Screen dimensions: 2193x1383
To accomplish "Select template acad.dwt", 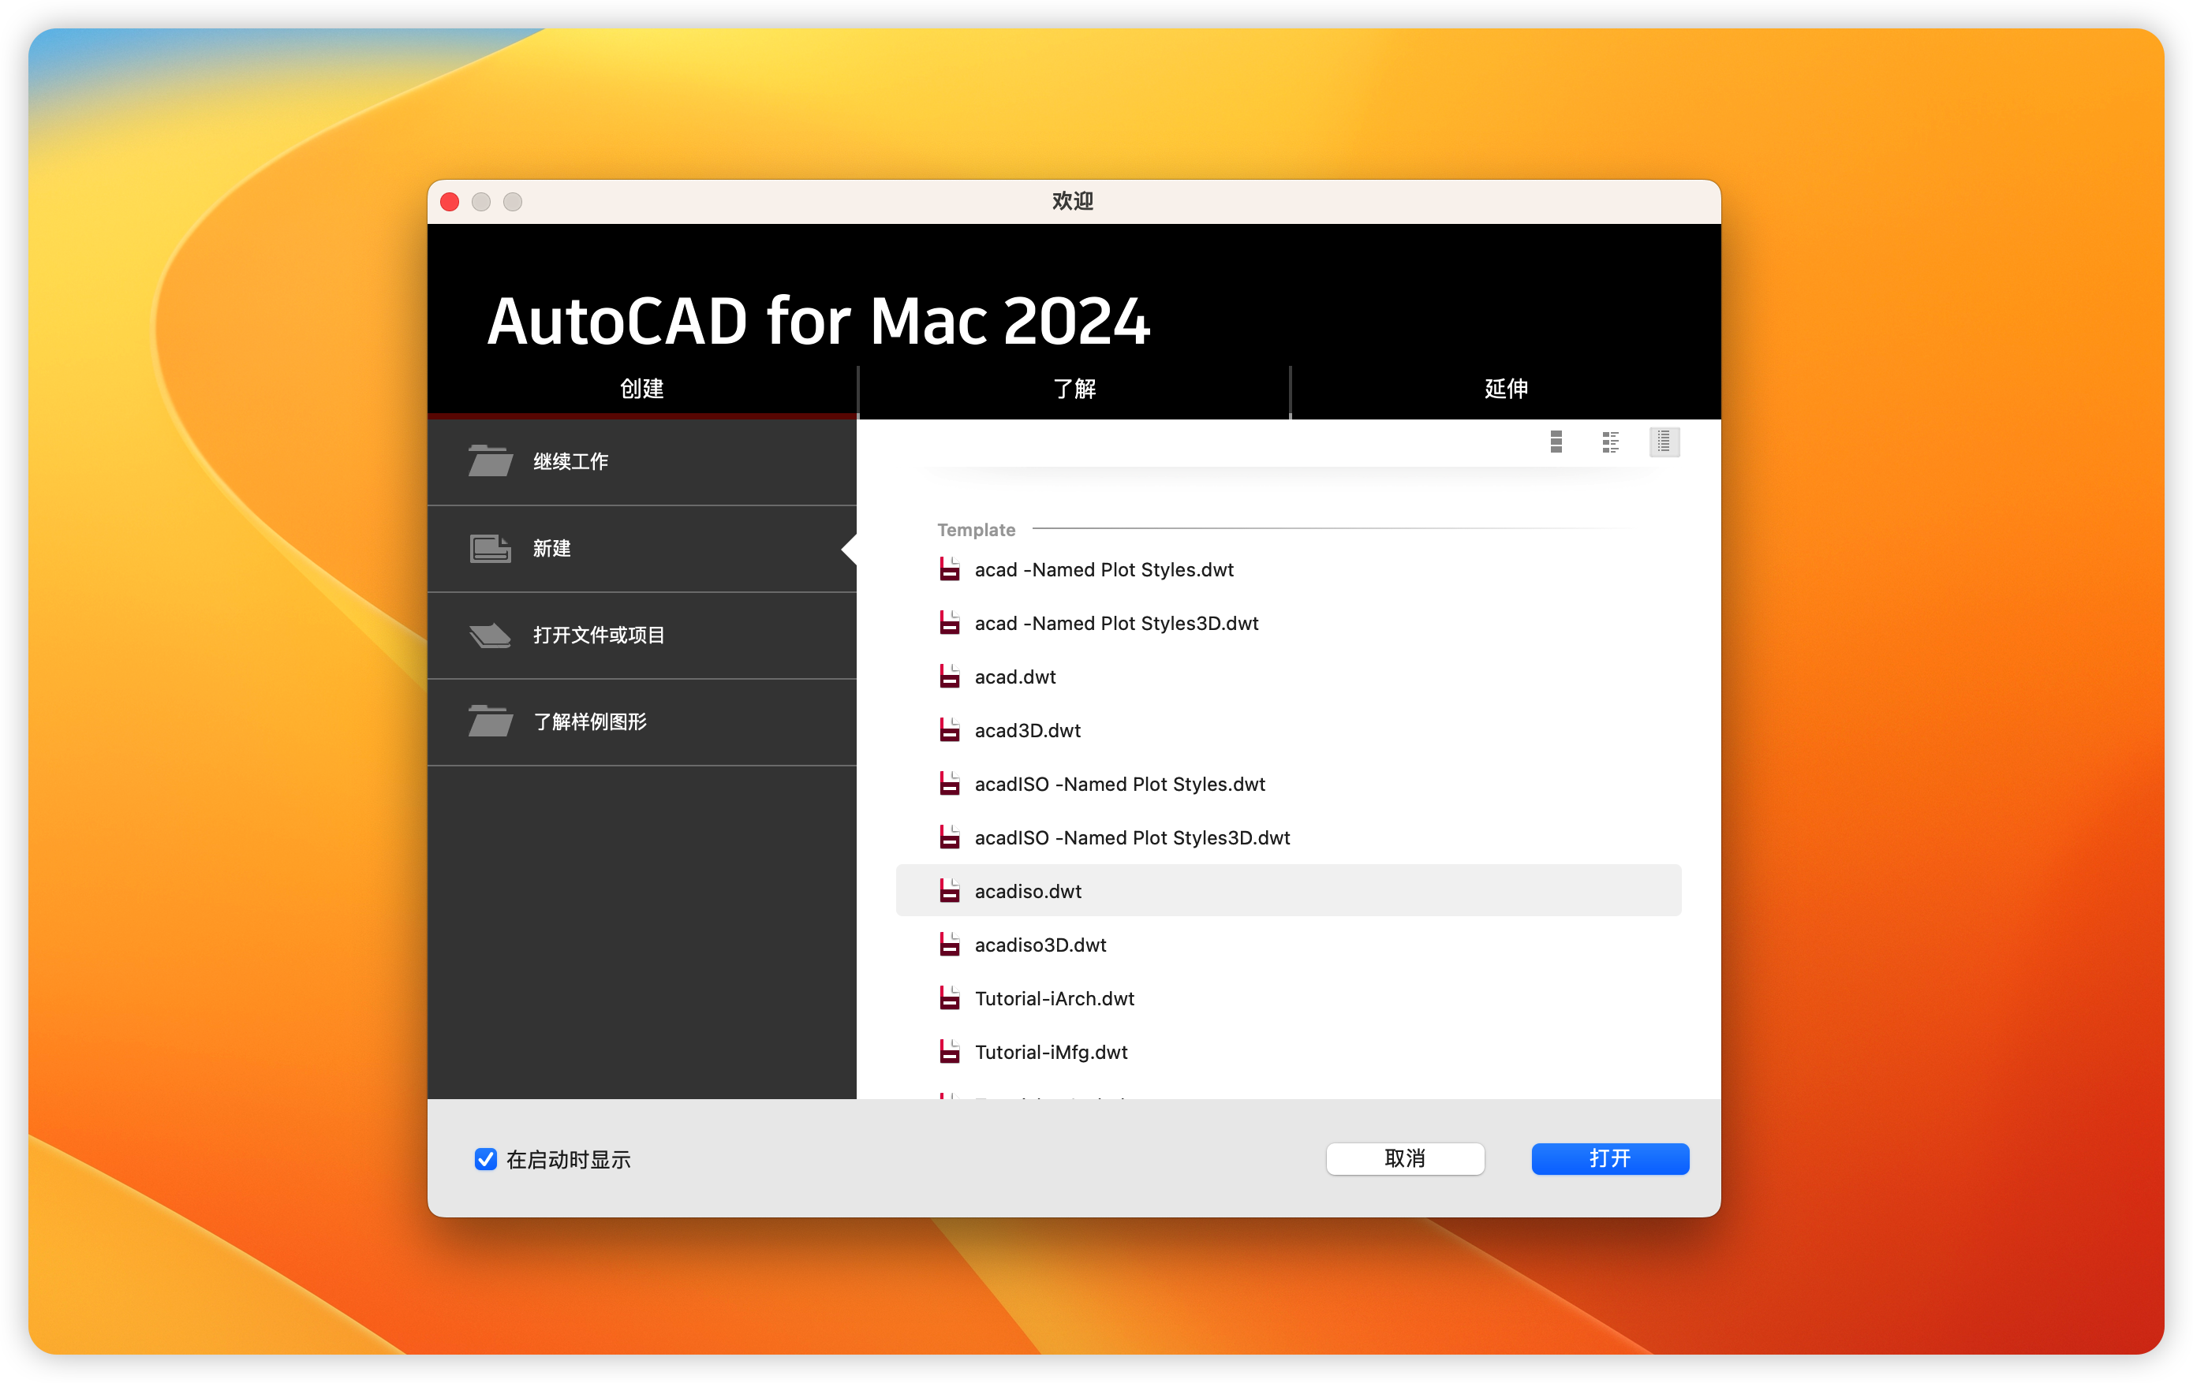I will pyautogui.click(x=1289, y=677).
